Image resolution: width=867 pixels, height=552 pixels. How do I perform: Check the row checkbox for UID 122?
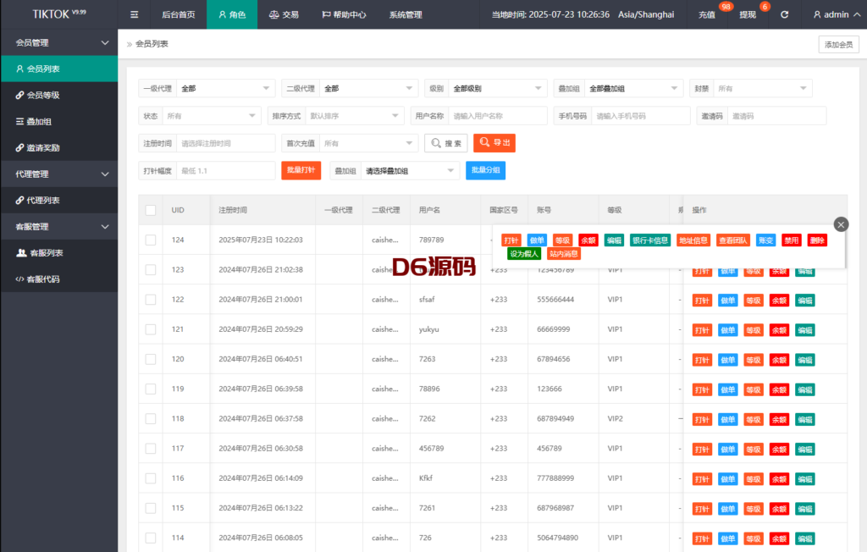click(x=151, y=300)
